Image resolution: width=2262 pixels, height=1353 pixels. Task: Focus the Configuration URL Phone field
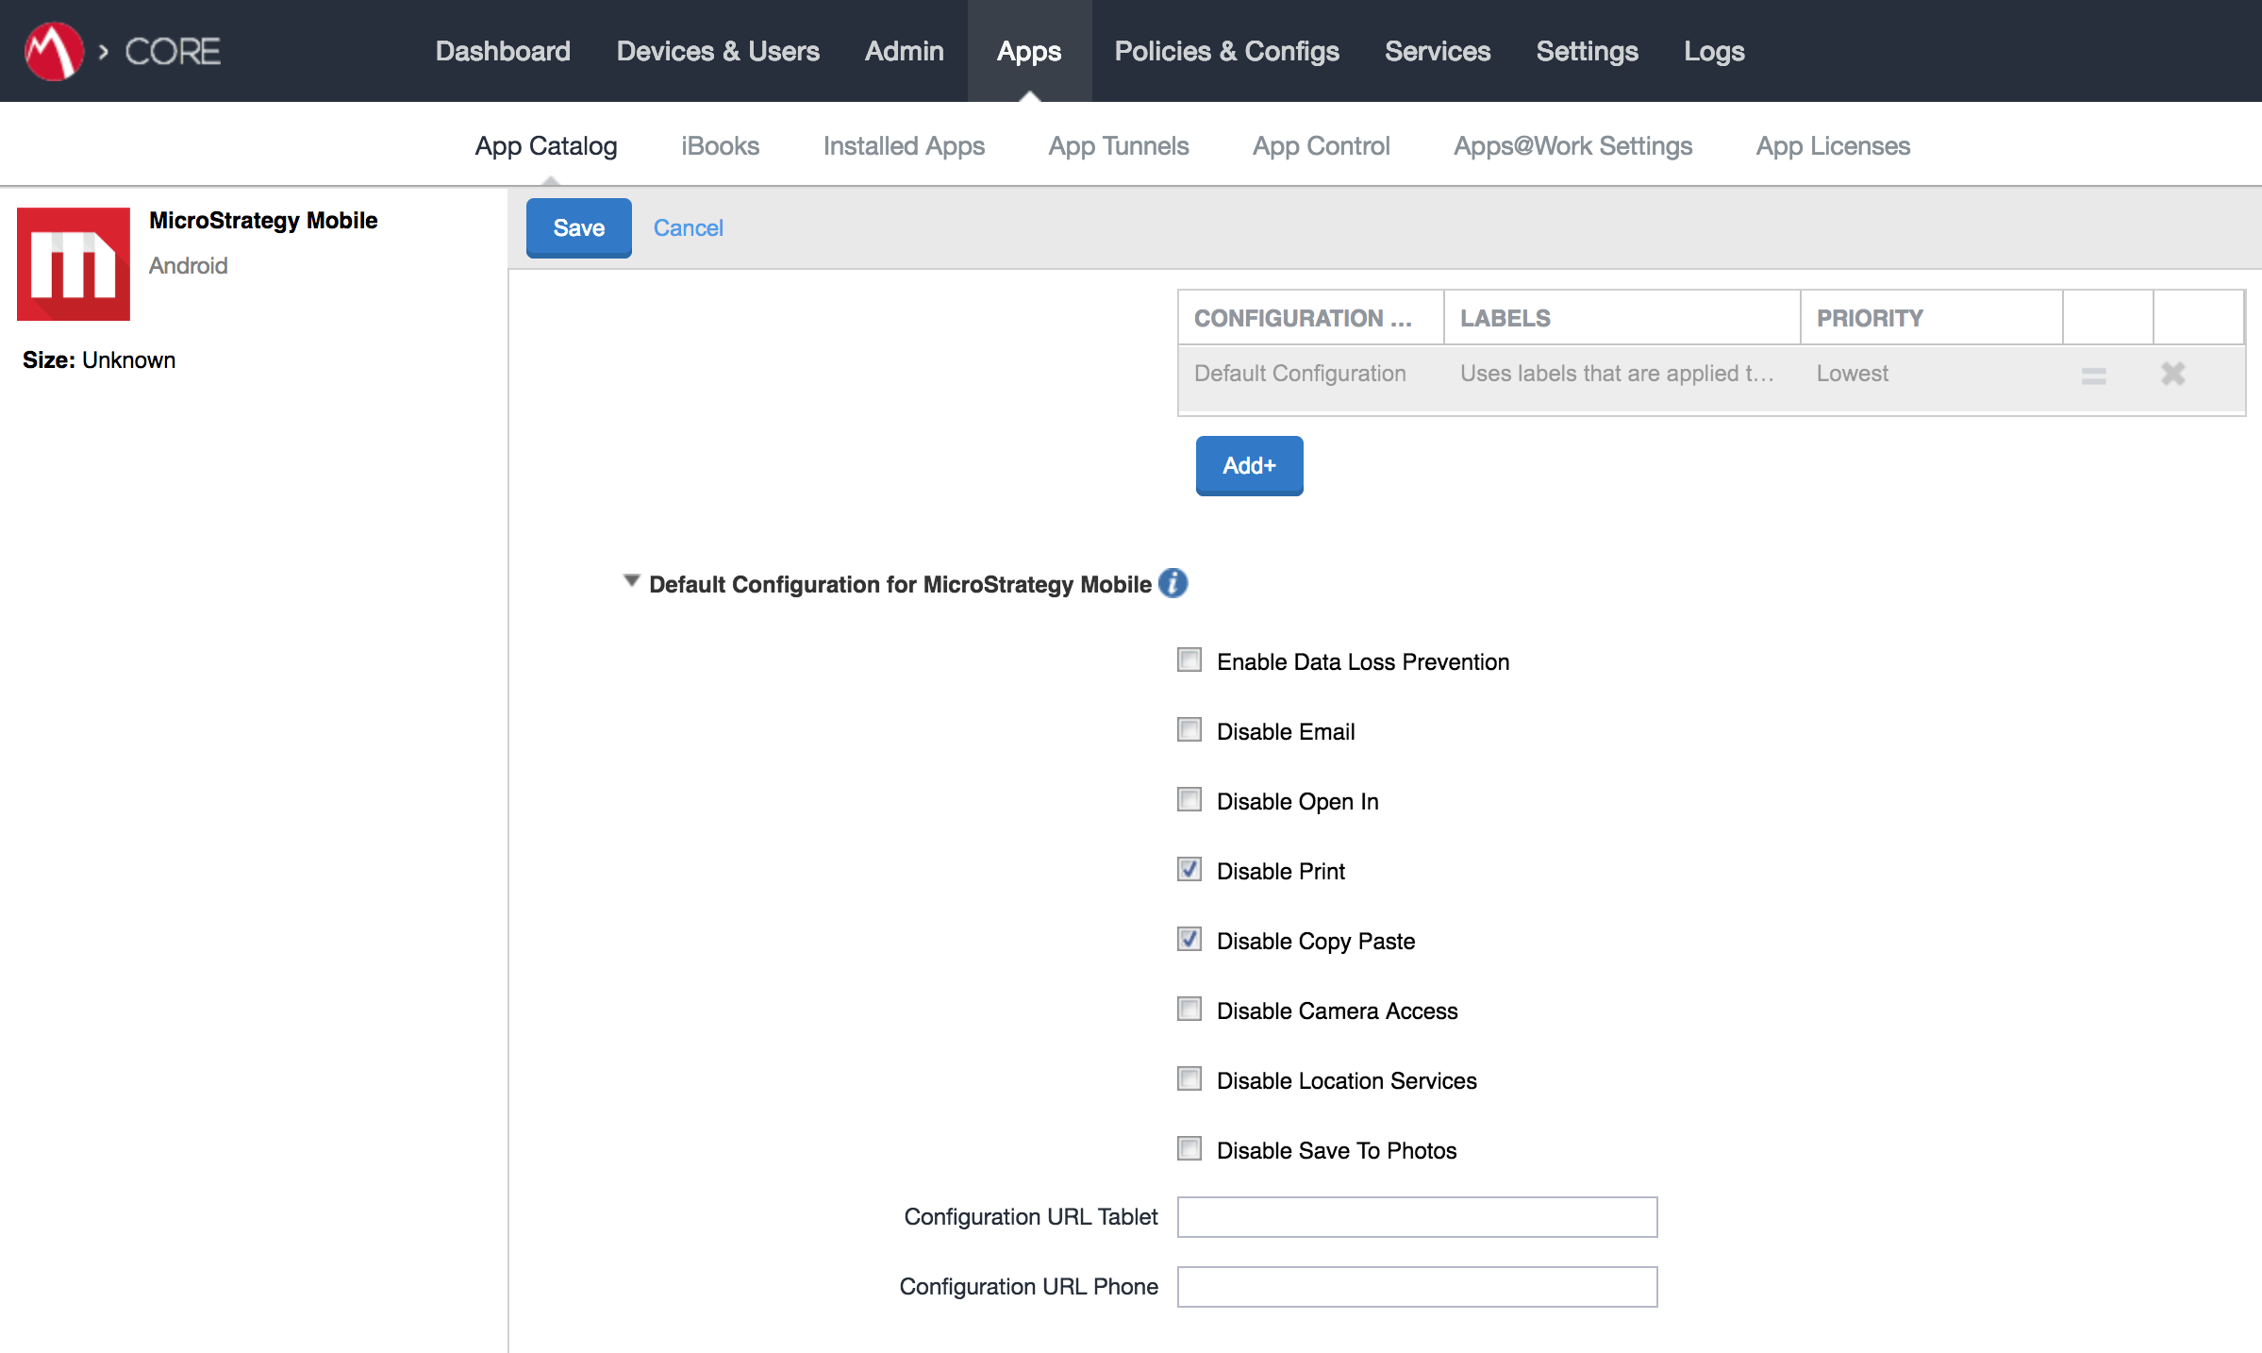click(1417, 1287)
